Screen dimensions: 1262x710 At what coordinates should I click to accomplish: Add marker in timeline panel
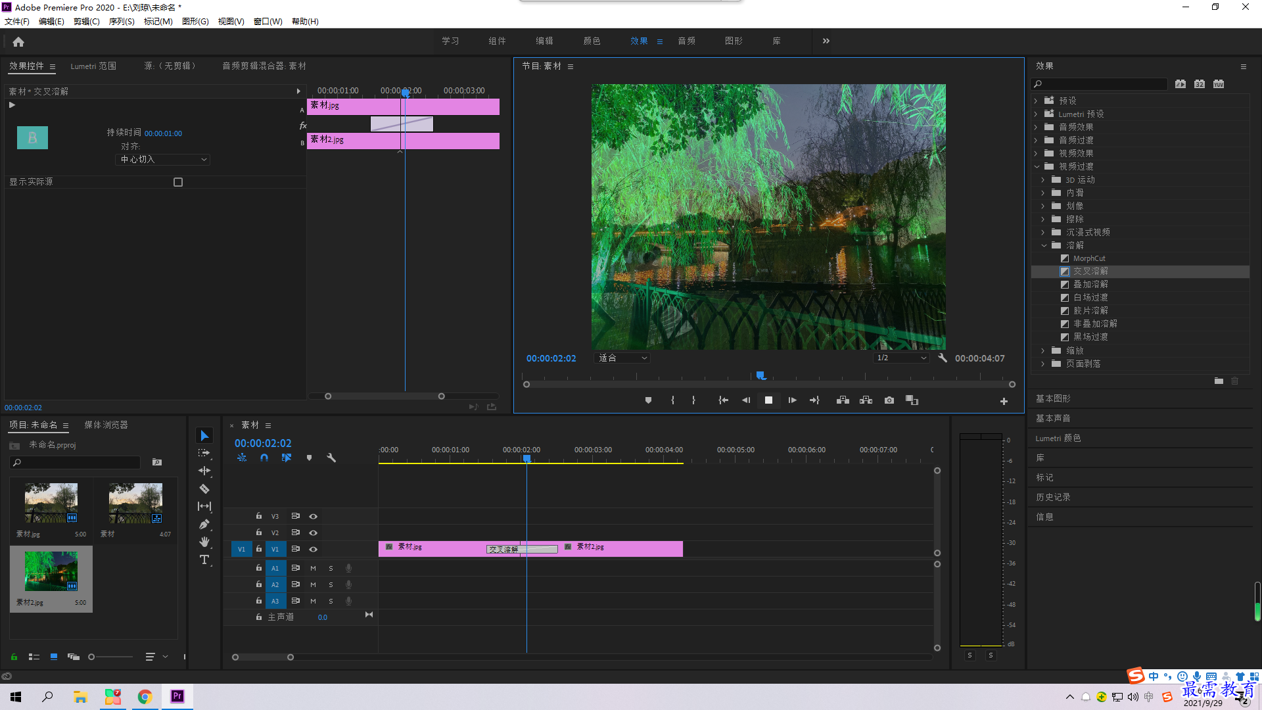coord(309,458)
